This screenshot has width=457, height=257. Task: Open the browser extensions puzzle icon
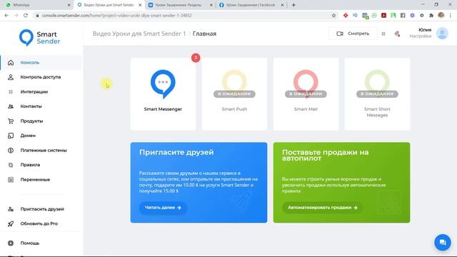[431, 16]
